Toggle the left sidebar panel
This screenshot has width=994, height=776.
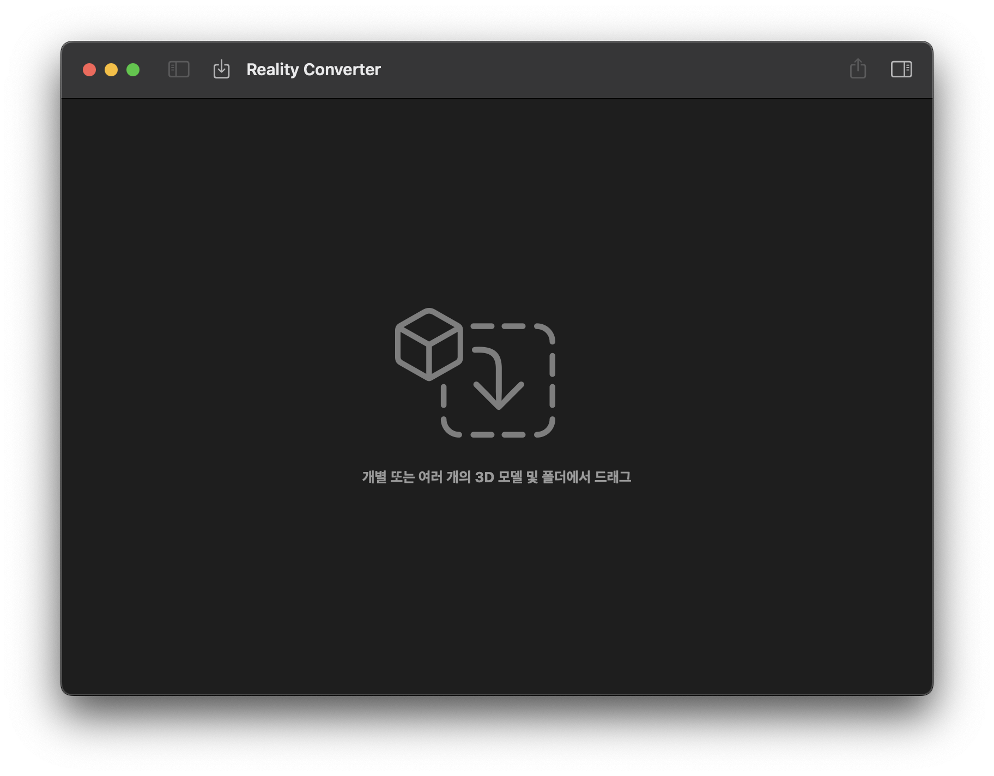click(179, 69)
